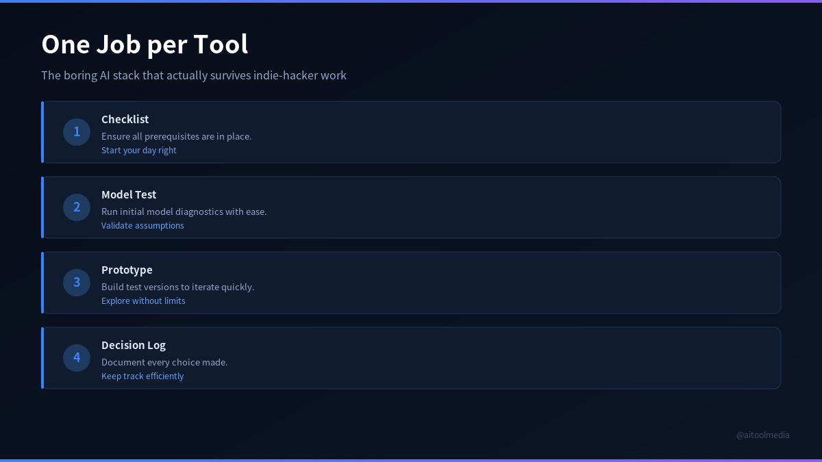Click the "Model Test" heading

point(129,194)
